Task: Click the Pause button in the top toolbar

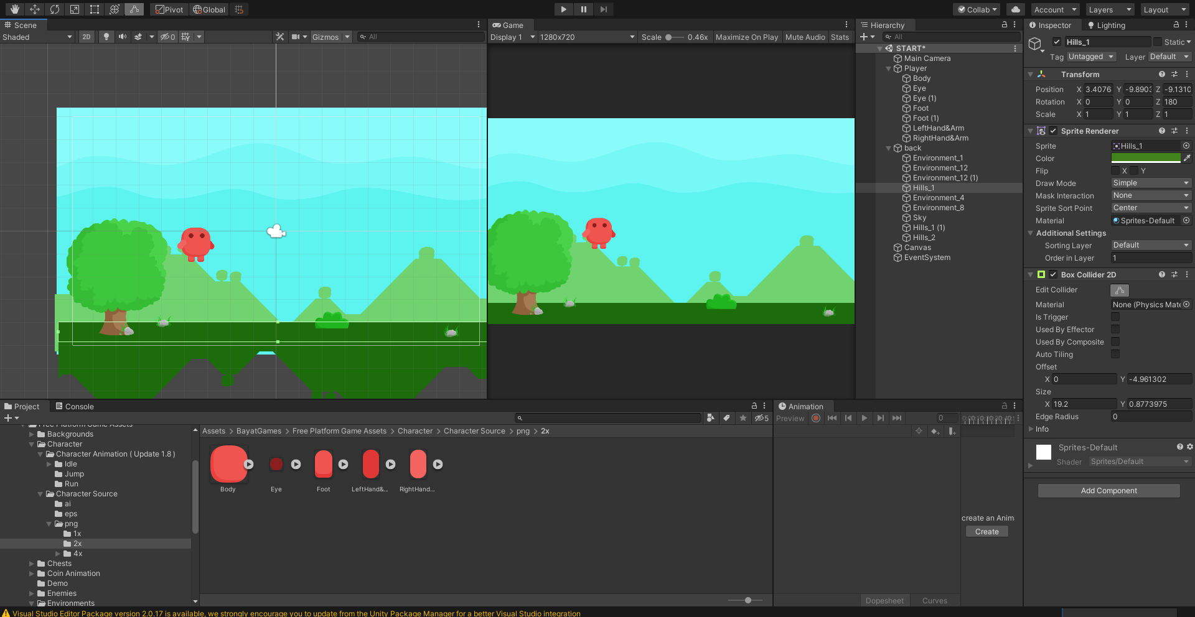Action: pos(584,9)
